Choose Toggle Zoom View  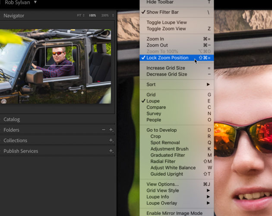(177, 29)
